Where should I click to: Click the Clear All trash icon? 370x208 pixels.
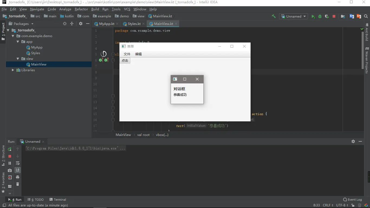coord(18,184)
